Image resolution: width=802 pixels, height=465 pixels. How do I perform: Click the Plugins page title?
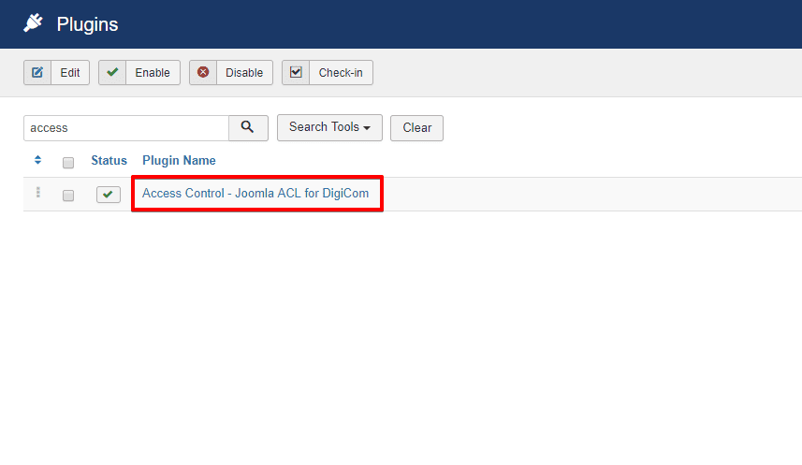[87, 24]
